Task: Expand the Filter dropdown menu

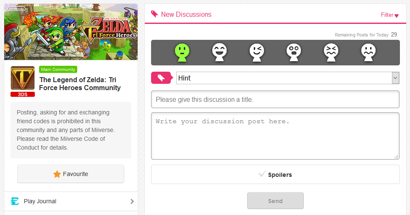Action: pos(389,15)
